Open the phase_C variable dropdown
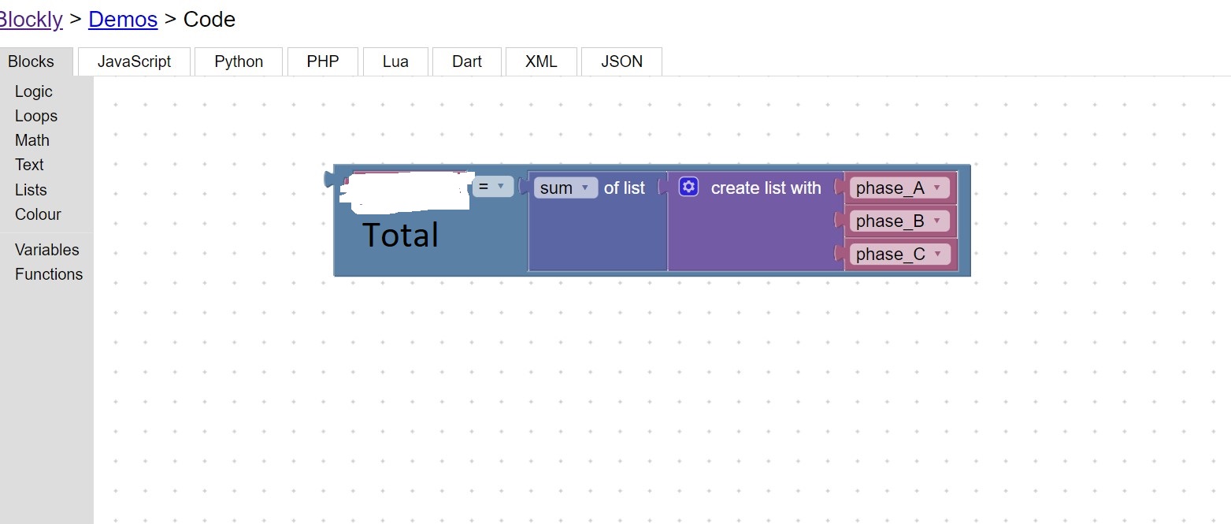Viewport: 1231px width, 524px height. pyautogui.click(x=900, y=254)
